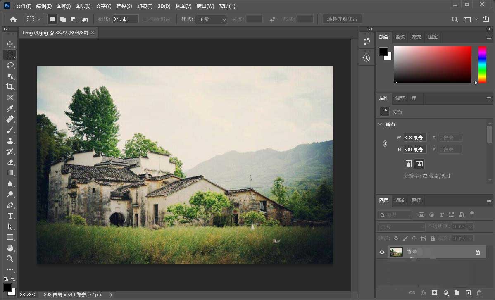Select the History Brush tool
The image size is (495, 300).
pyautogui.click(x=10, y=151)
